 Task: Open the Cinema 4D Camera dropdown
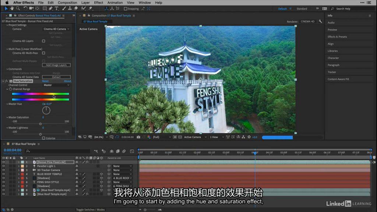[x=56, y=29]
